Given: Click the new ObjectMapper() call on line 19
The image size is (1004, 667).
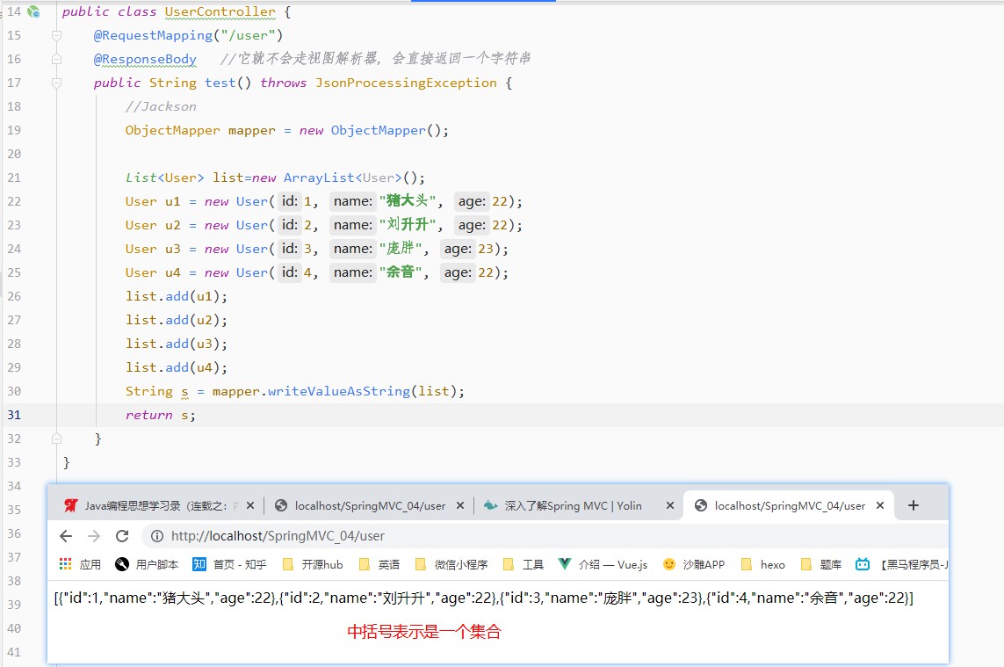Looking at the screenshot, I should coord(374,130).
